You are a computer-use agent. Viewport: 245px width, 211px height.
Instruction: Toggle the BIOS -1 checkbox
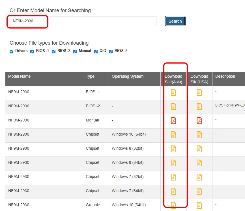click(x=32, y=51)
